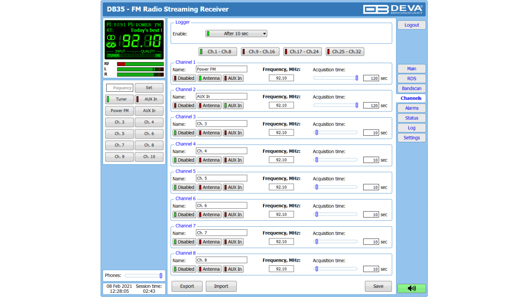The image size is (528, 297).
Task: Select preset Ch. 5
Action: 119,134
